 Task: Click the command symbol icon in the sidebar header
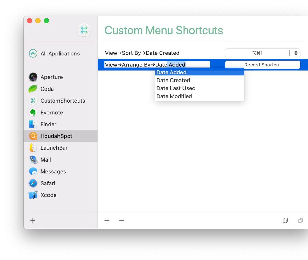[84, 30]
